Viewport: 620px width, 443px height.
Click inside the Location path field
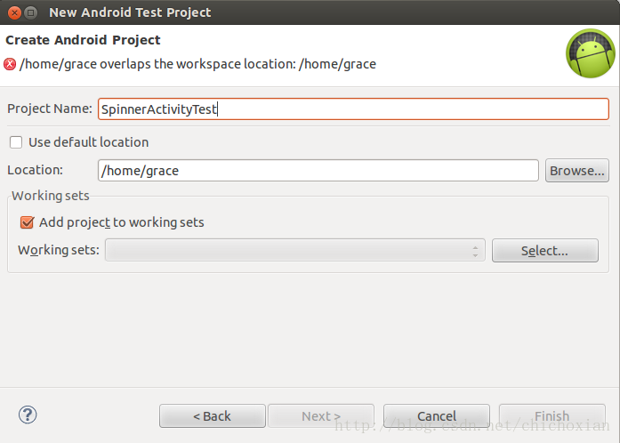pos(318,171)
